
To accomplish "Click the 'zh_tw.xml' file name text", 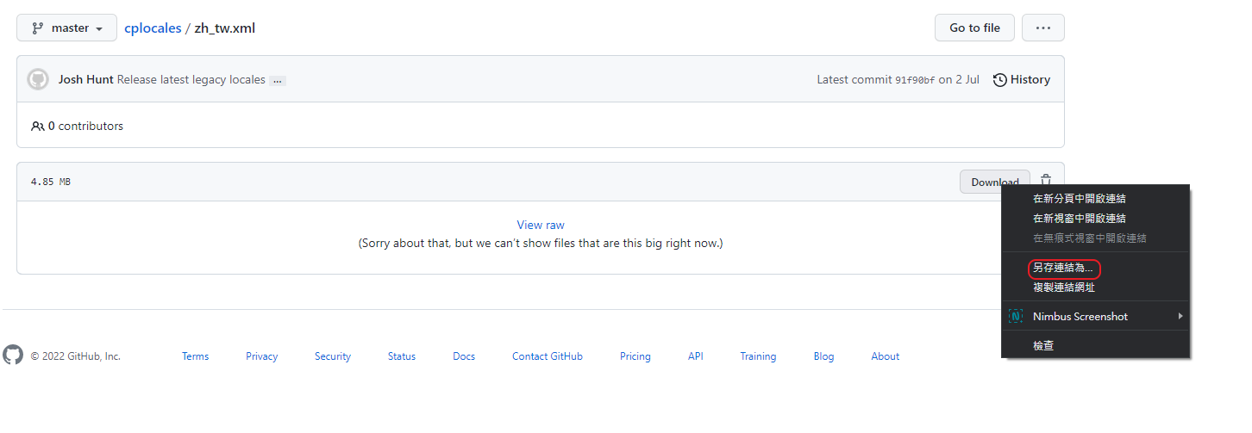I will point(225,28).
